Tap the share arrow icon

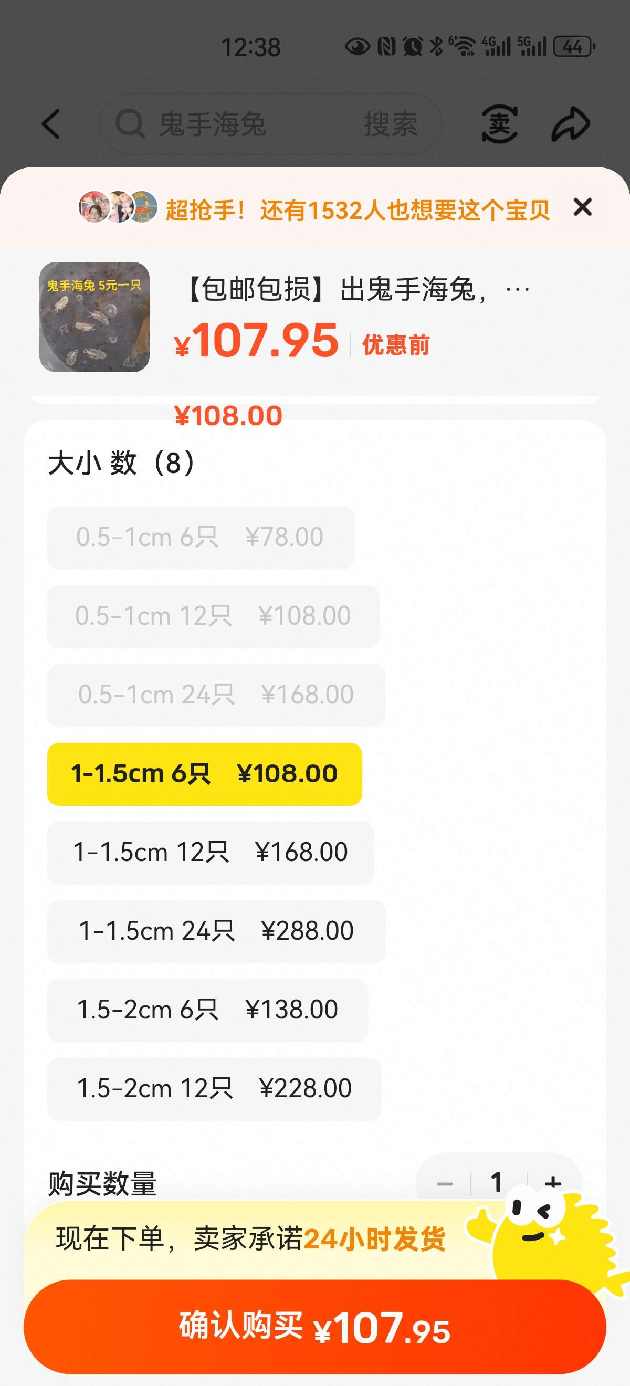pos(571,124)
